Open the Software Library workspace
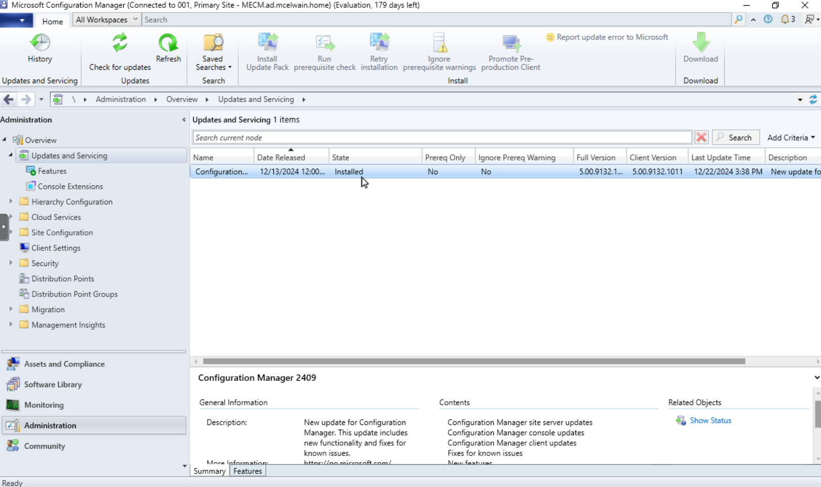This screenshot has height=487, width=821. [53, 385]
